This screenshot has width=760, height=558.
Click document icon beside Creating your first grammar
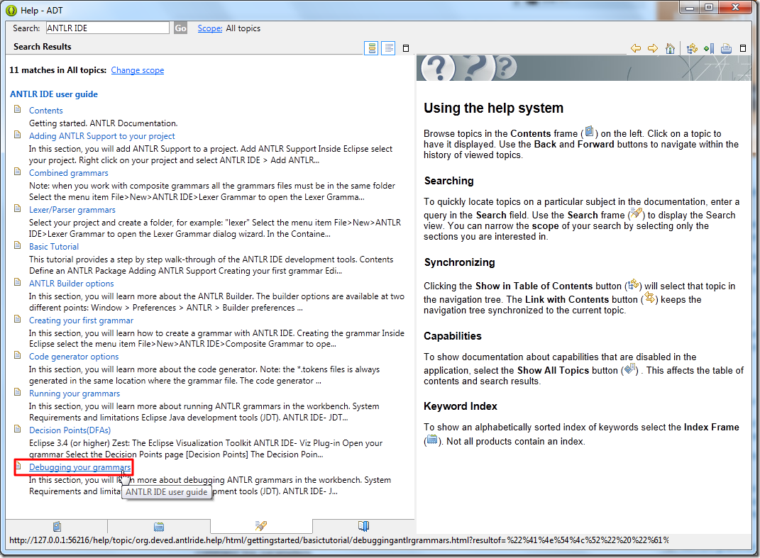[18, 319]
